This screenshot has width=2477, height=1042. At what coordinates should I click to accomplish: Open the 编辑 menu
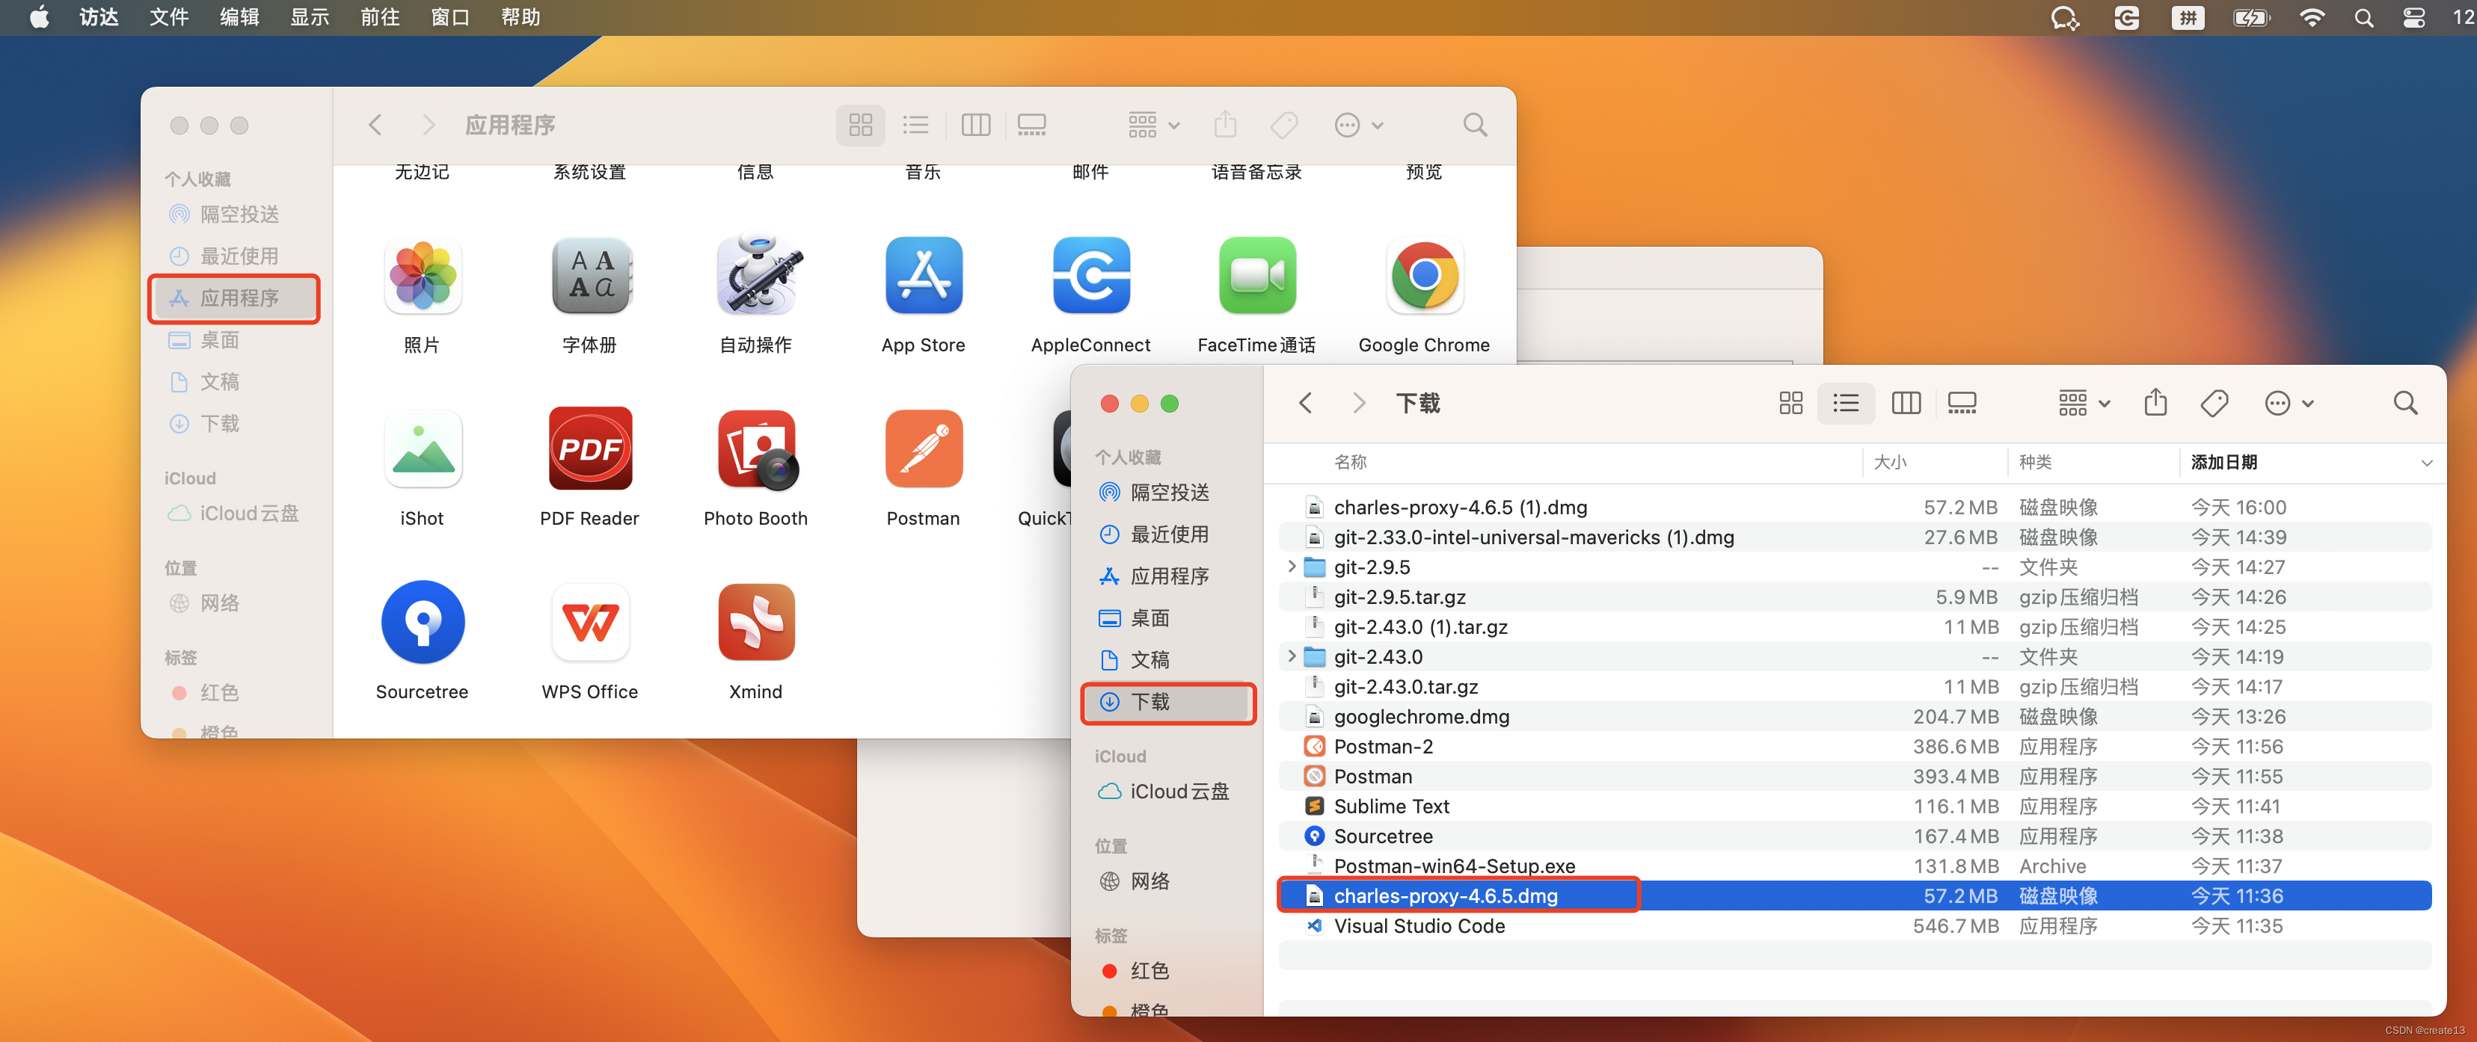tap(239, 17)
